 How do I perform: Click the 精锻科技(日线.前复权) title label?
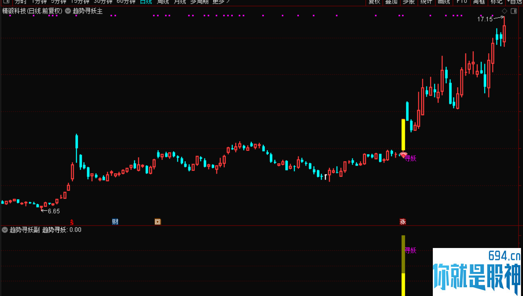point(32,11)
